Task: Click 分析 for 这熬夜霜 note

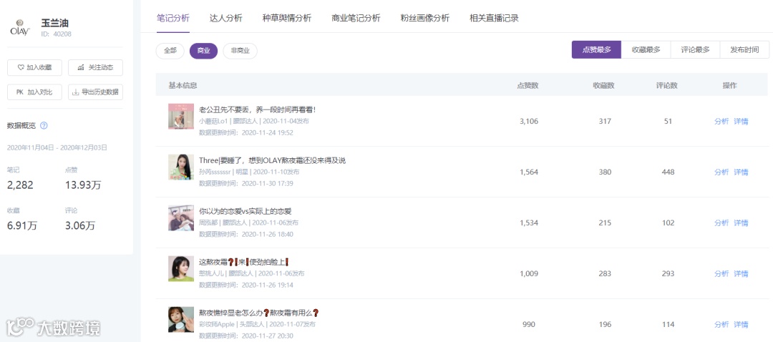Action: [x=721, y=273]
